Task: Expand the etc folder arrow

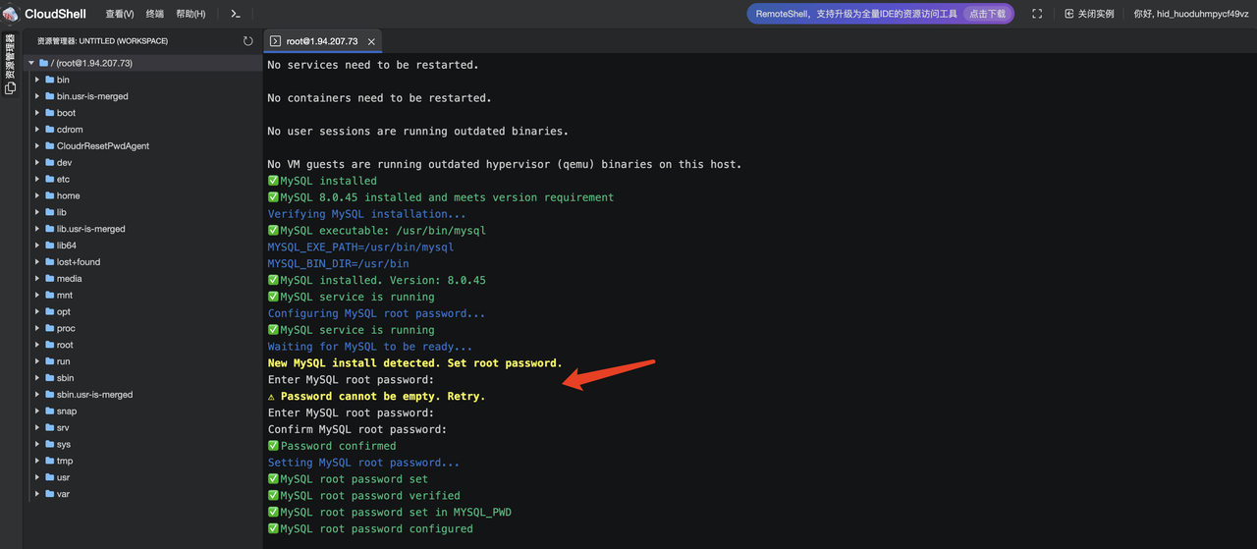Action: [37, 179]
